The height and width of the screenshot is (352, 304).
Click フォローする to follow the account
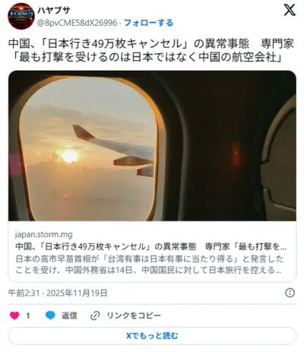pyautogui.click(x=148, y=23)
